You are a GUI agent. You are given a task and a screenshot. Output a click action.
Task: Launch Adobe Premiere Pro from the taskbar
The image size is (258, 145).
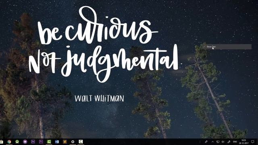41,141
